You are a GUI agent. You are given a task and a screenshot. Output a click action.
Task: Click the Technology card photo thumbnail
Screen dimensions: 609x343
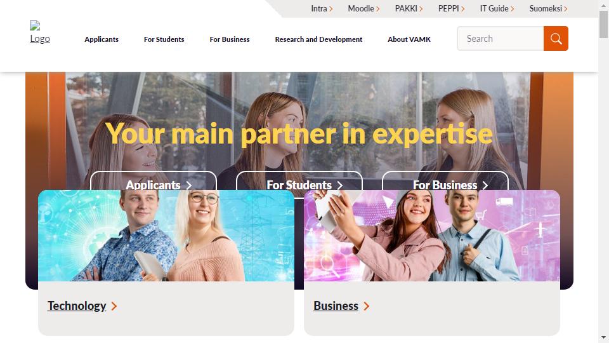tap(166, 236)
